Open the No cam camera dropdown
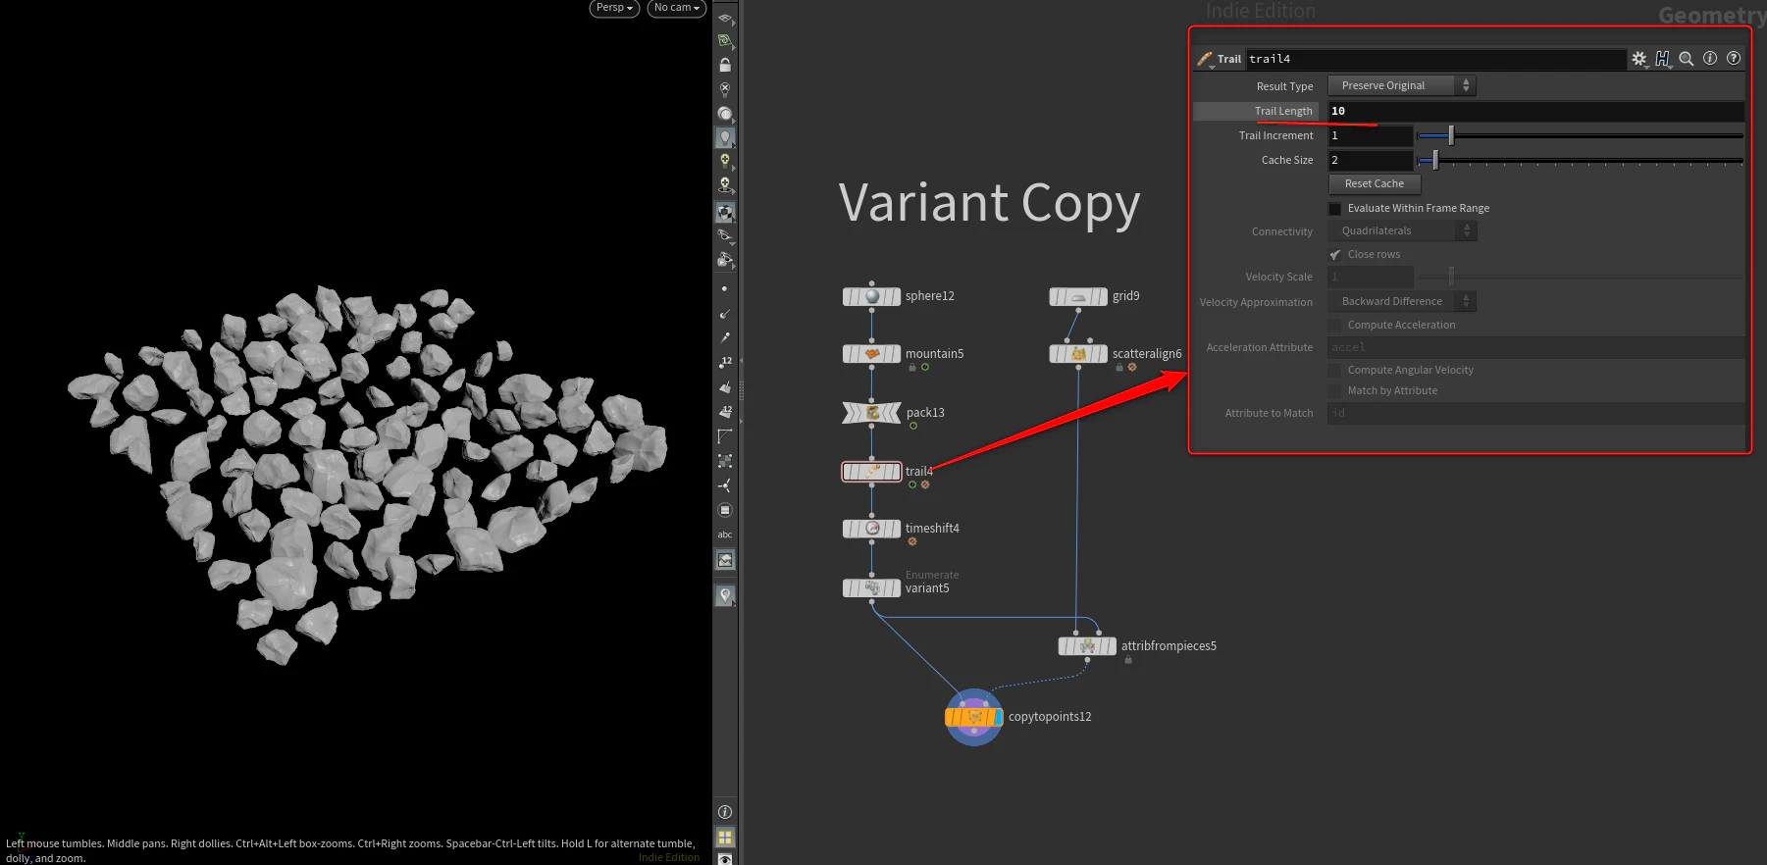The height and width of the screenshot is (865, 1767). 677,8
